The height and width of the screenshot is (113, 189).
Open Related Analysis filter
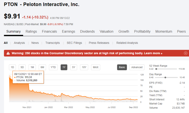point(127,43)
